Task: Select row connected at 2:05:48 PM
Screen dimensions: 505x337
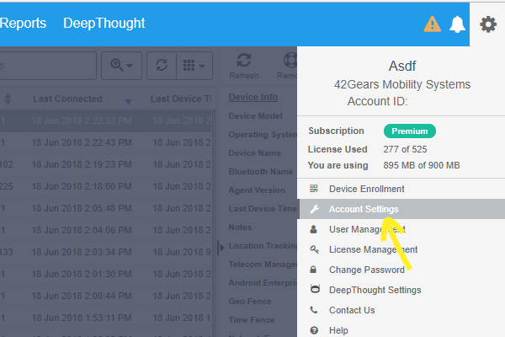Action: point(106,208)
